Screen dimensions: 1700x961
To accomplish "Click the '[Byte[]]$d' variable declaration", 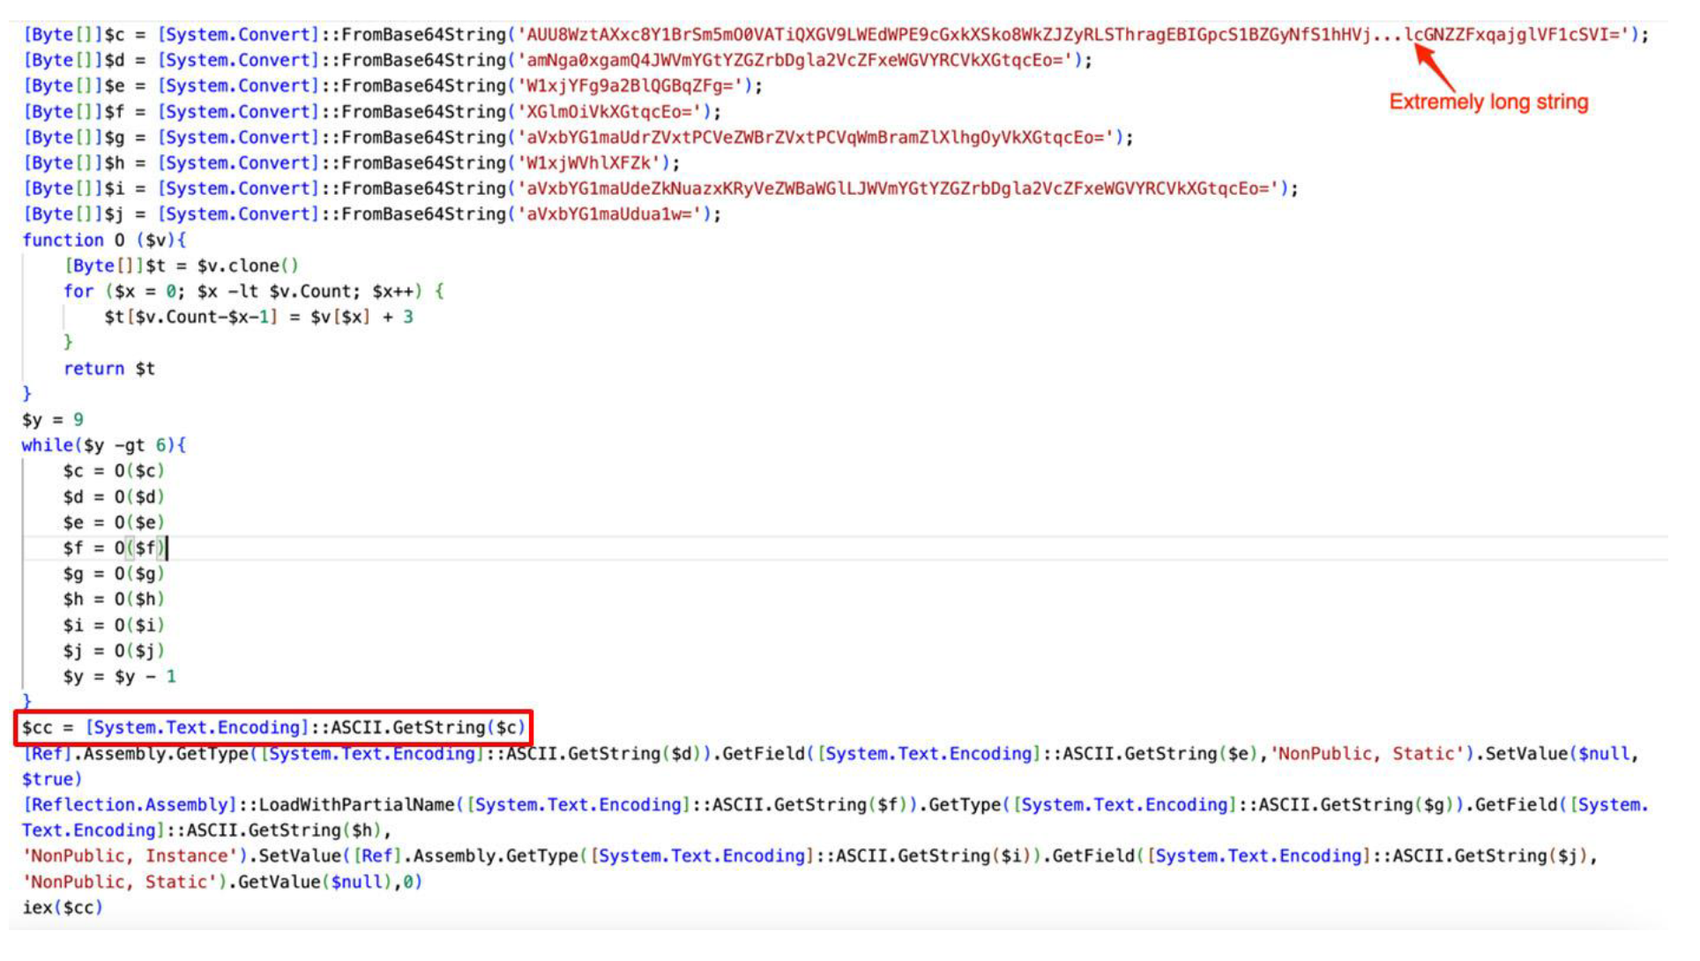I will coord(74,61).
